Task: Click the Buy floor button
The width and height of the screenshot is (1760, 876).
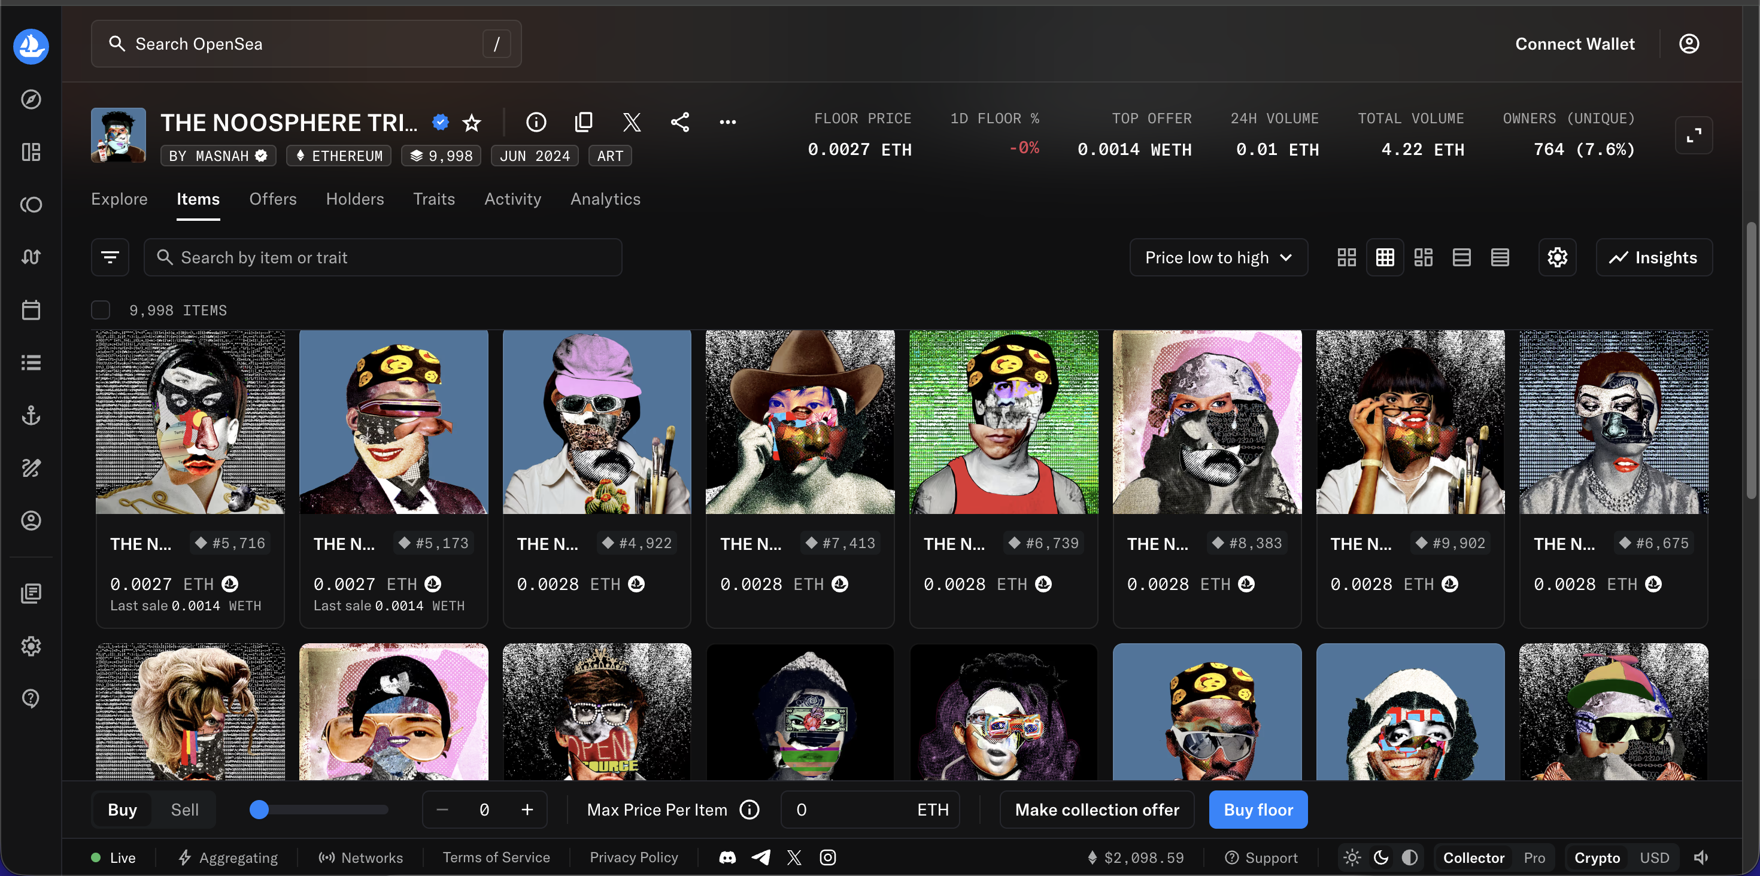Action: 1258,810
